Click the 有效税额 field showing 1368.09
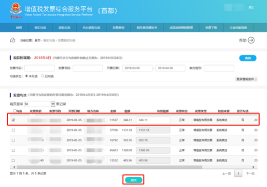Image resolution: width=267 pixels, height=187 pixels. coord(153,150)
